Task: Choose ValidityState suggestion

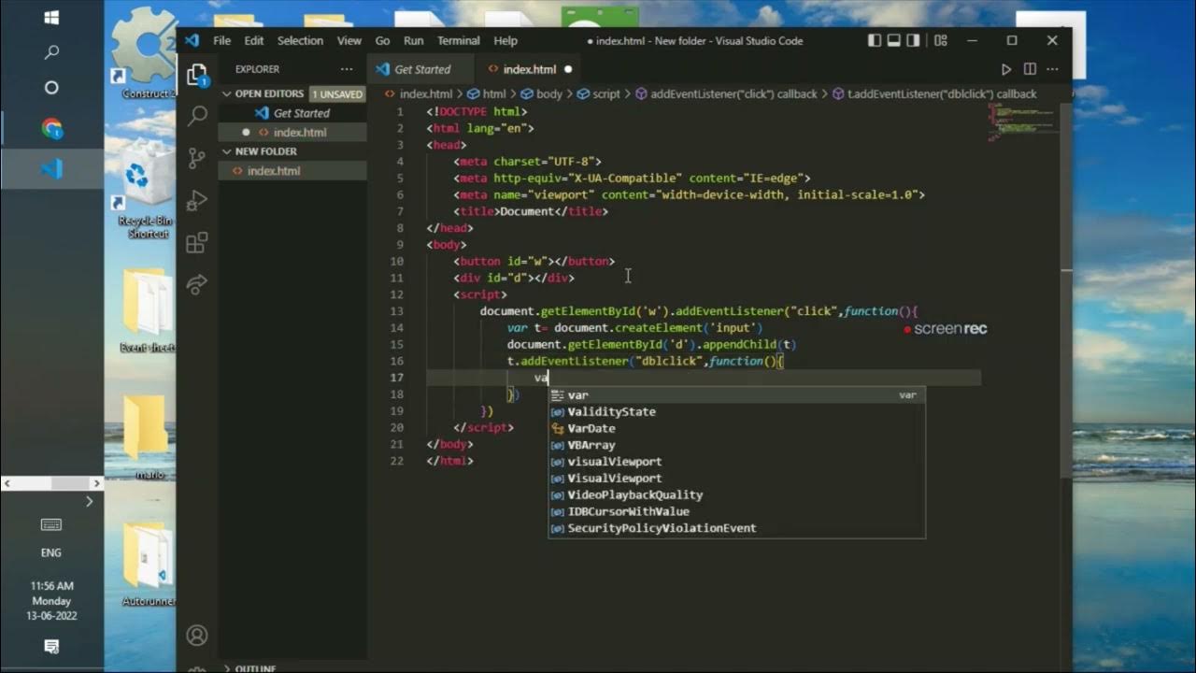Action: pyautogui.click(x=736, y=411)
